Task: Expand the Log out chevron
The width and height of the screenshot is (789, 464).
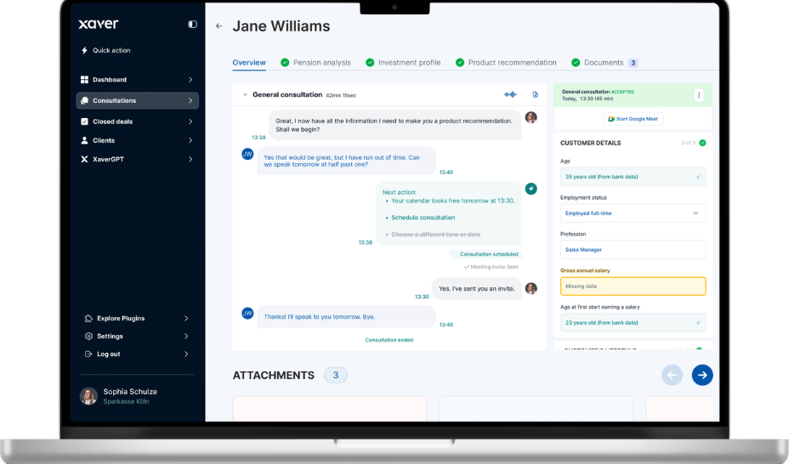Action: coord(186,354)
